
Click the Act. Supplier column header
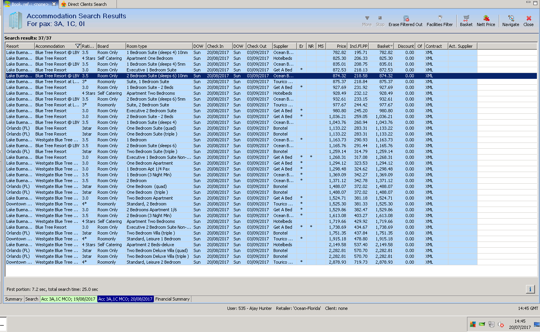[x=463, y=46]
